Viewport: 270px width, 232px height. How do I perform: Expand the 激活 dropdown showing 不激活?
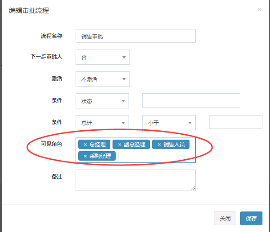(102, 79)
